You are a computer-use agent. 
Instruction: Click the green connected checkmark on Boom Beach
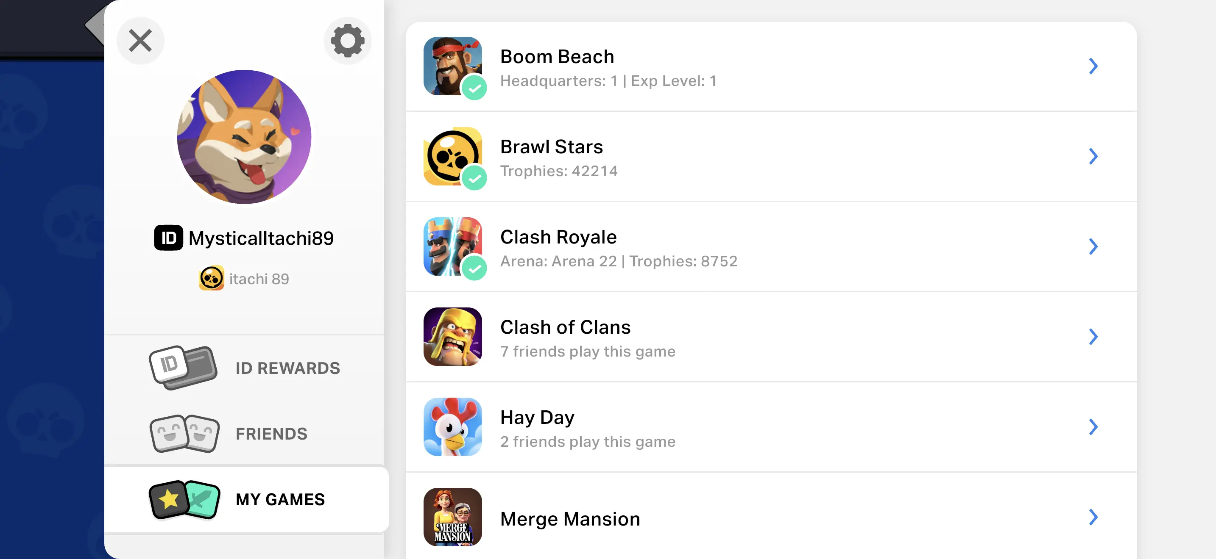tap(474, 88)
